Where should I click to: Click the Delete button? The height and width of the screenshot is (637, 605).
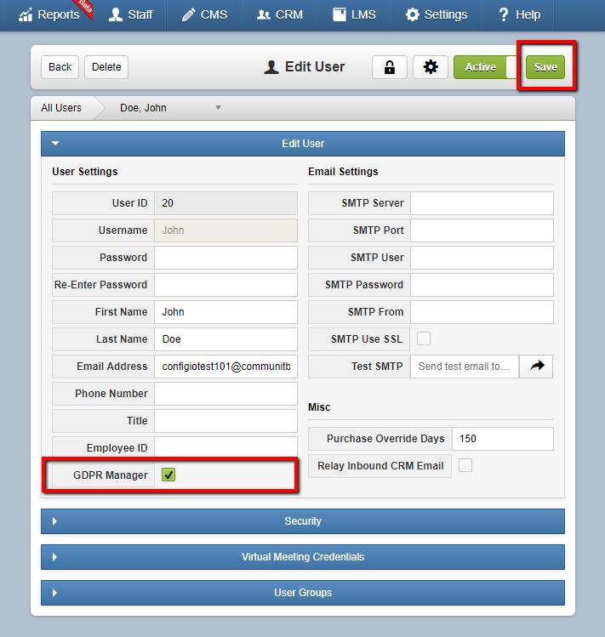(x=106, y=67)
